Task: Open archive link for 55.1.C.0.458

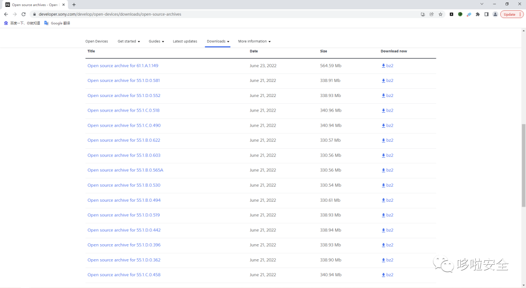Action: click(x=124, y=275)
